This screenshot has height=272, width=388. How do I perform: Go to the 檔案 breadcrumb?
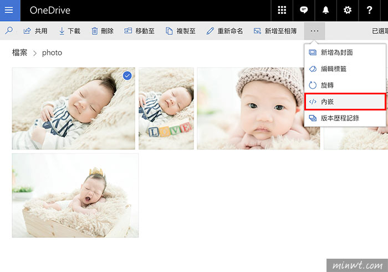[19, 53]
